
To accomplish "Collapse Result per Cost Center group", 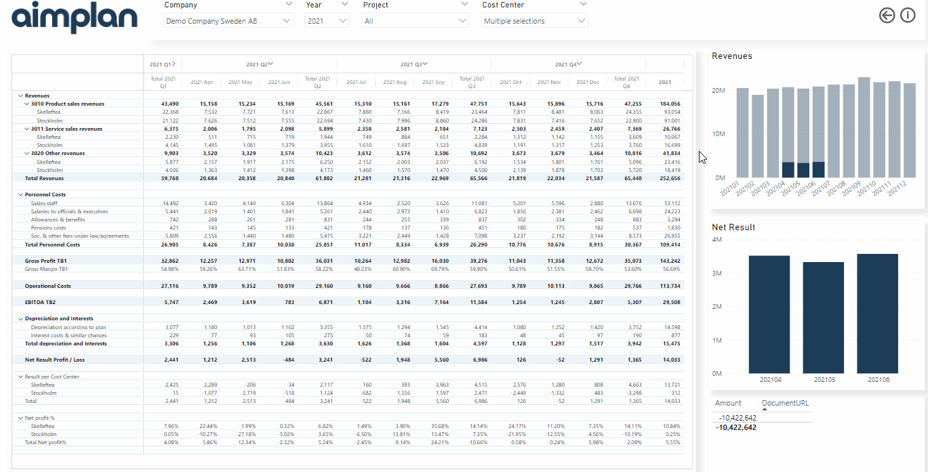I will tap(20, 377).
